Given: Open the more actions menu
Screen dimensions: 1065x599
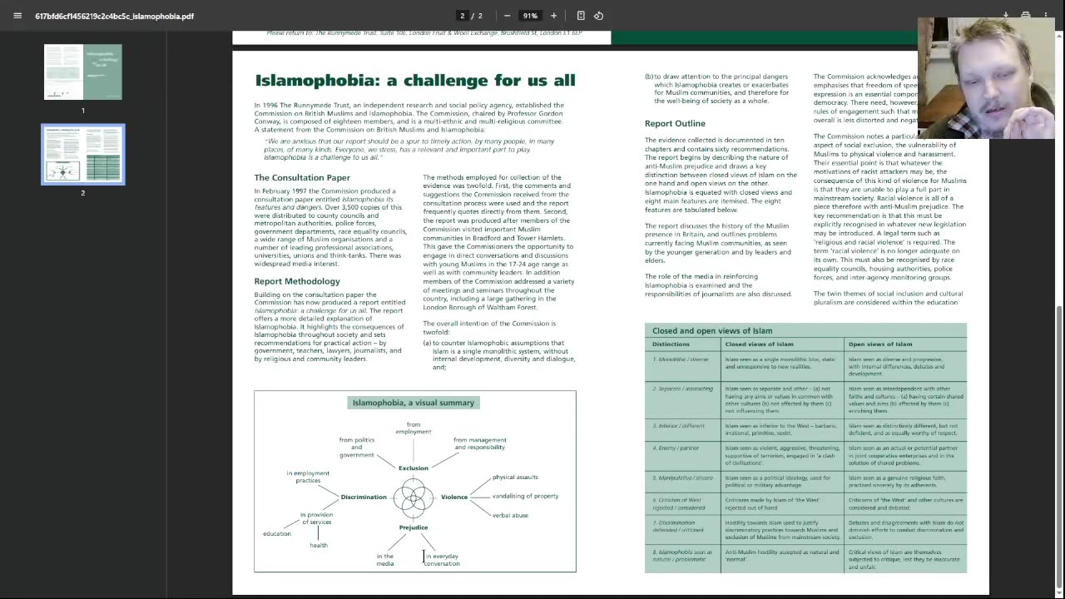Looking at the screenshot, I should [1046, 16].
